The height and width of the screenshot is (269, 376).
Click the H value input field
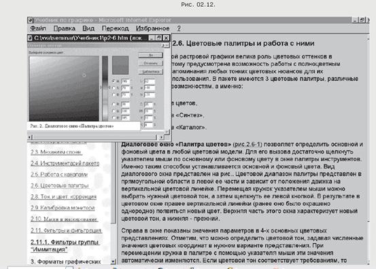(125, 82)
